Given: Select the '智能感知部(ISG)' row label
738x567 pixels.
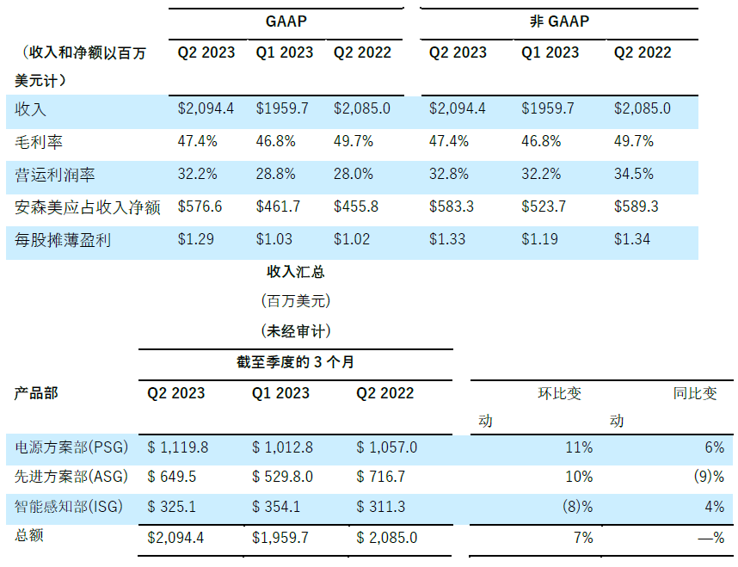Looking at the screenshot, I should (69, 507).
